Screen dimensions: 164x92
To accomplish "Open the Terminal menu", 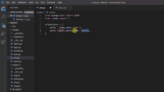I will [x=51, y=3].
